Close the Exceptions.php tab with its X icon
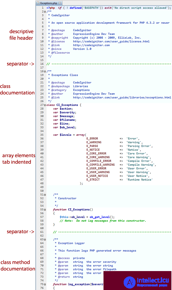172x290 pixels. point(60,3)
